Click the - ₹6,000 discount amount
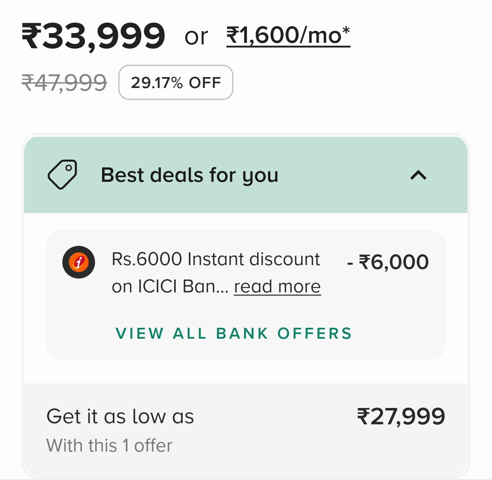Viewport: 492px width, 480px height. pyautogui.click(x=388, y=262)
